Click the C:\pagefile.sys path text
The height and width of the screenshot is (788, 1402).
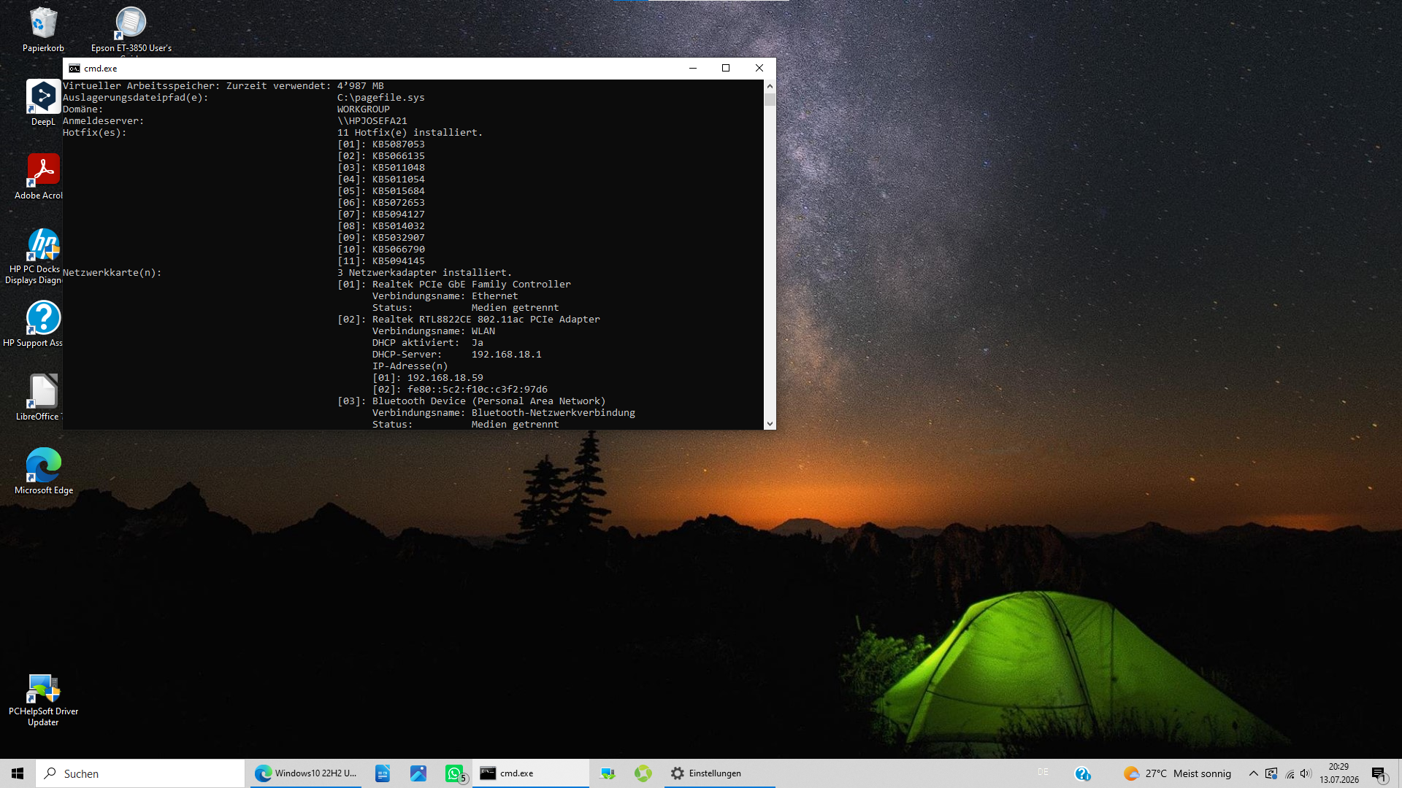(380, 98)
